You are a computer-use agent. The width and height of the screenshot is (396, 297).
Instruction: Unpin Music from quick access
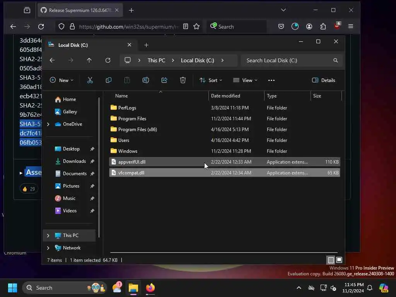92,198
